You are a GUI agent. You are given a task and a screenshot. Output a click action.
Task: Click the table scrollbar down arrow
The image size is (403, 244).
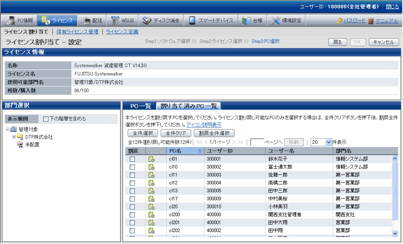pyautogui.click(x=395, y=233)
